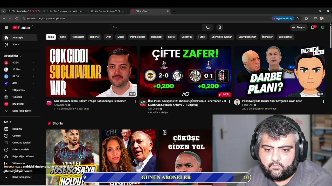Switch to the X'te Palestra Nostalgia tab
332x186 pixels.
coord(109,11)
